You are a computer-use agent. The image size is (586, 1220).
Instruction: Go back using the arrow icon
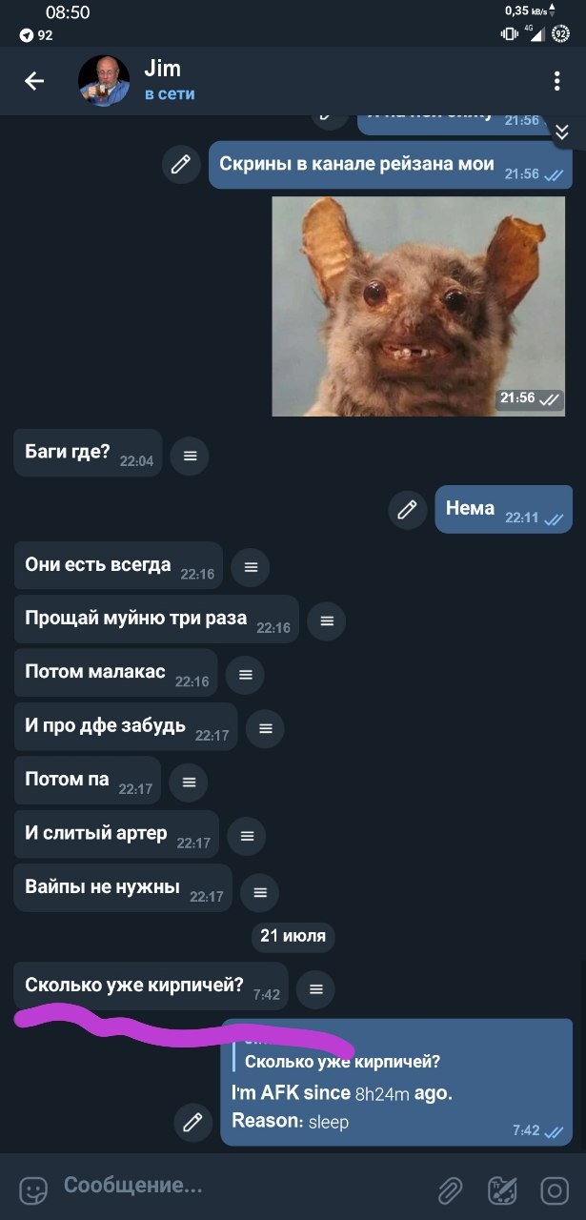(x=34, y=81)
